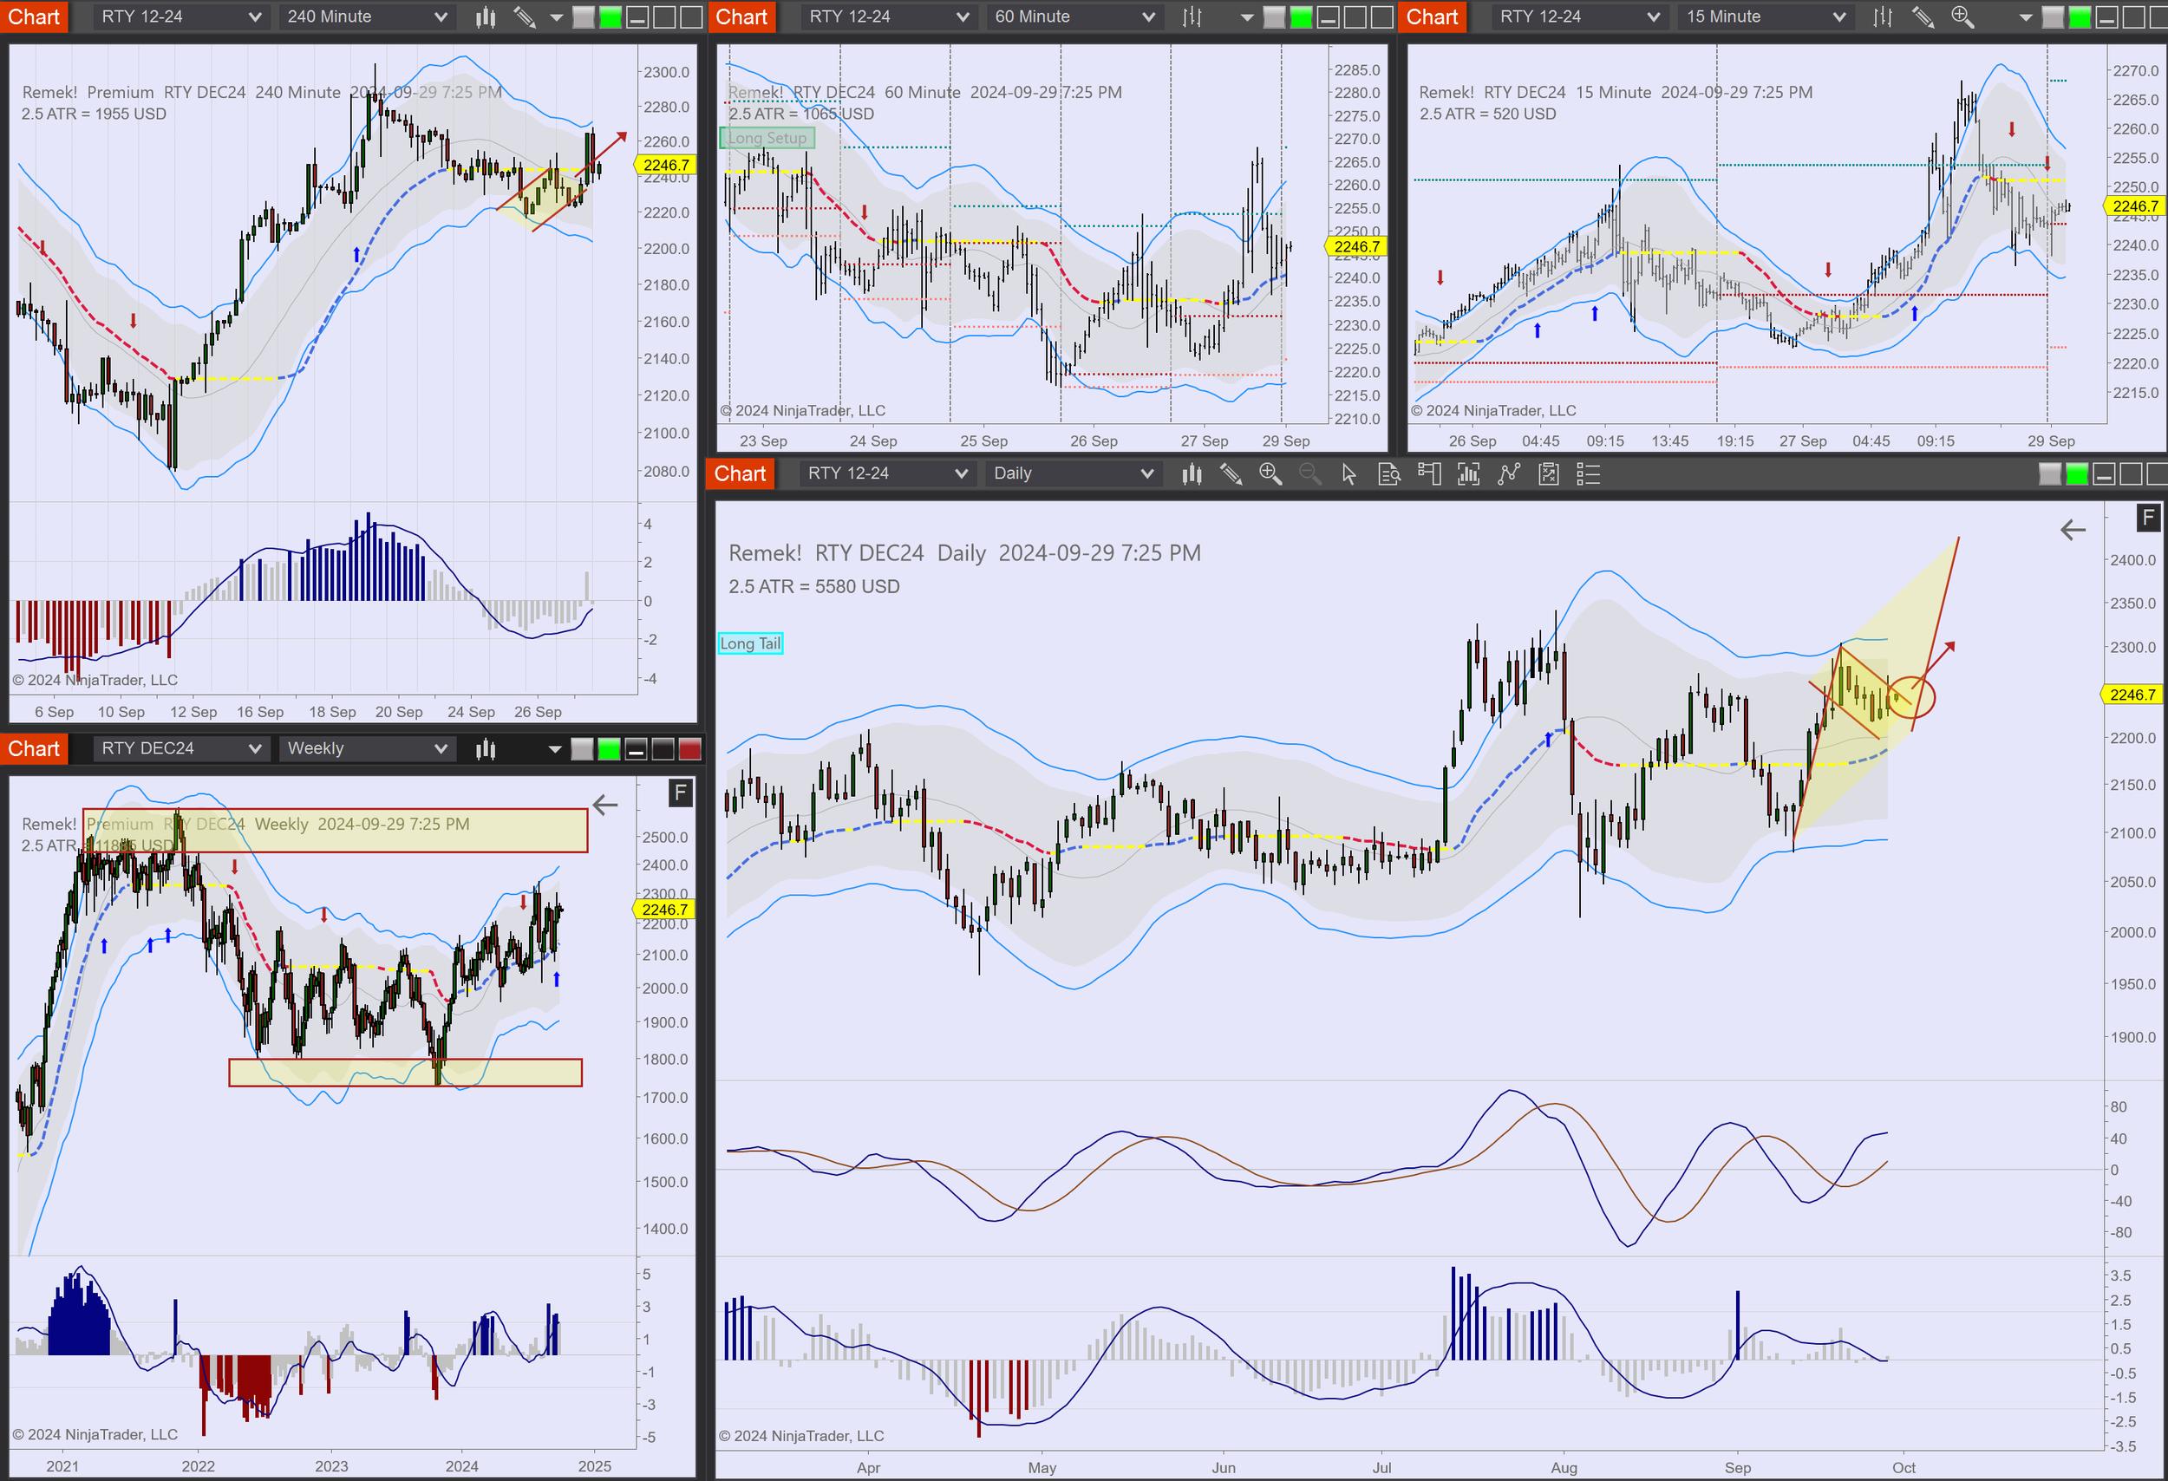Open Data Series icon in Daily chart

[1468, 473]
